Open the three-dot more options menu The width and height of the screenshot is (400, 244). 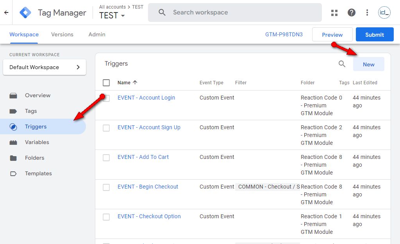367,12
